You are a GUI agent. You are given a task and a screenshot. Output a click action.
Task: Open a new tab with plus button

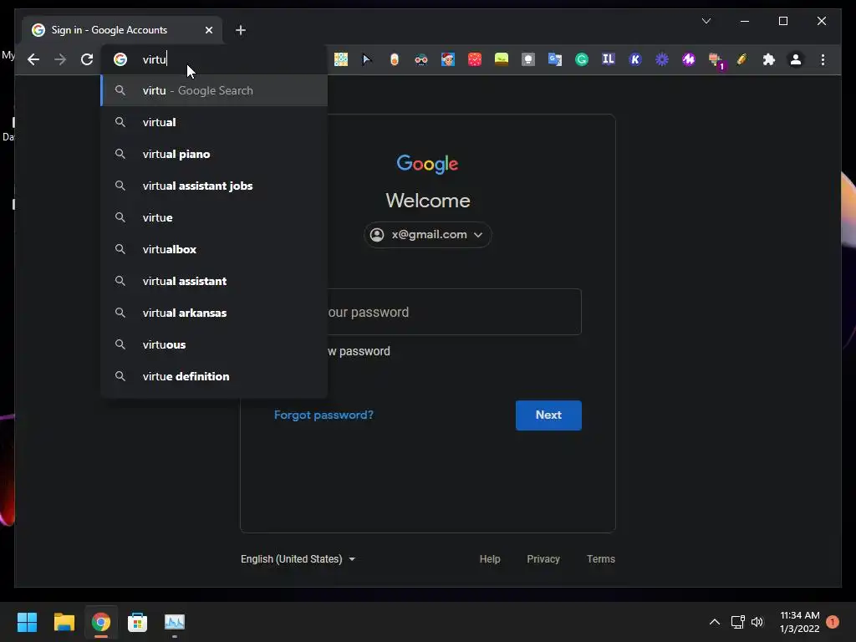point(240,30)
